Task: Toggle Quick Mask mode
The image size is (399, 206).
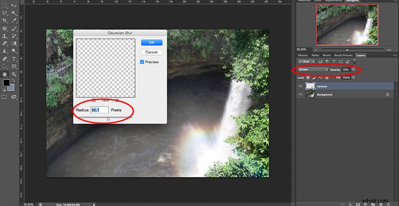Action: (4, 97)
